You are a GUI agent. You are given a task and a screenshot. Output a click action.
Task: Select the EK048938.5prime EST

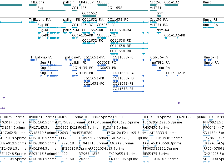56,120
